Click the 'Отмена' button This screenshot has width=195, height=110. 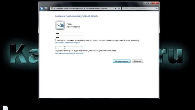point(137,61)
